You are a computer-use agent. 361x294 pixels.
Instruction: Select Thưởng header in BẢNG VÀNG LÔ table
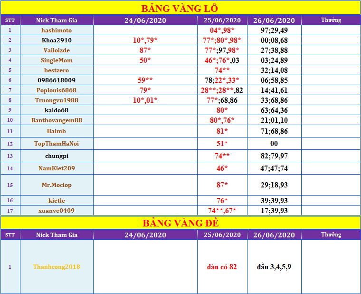331,20
